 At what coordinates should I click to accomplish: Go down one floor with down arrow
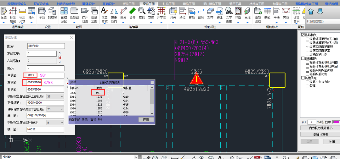[320, 11]
